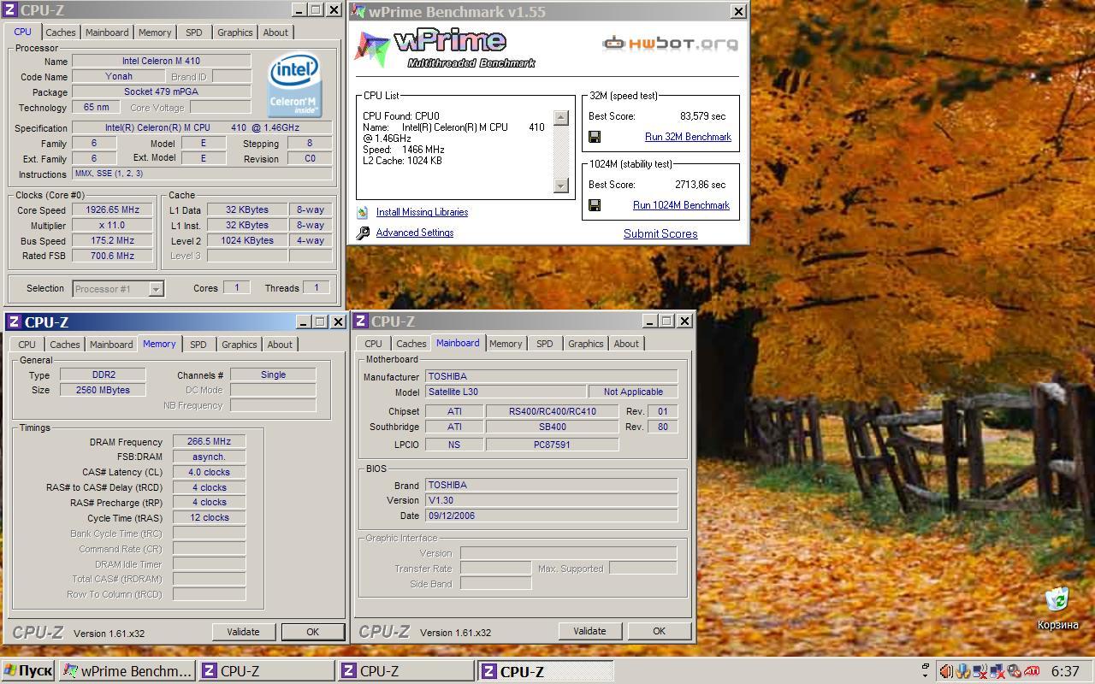
Task: Click the Z icon in top CPU-Z title bar
Action: click(x=11, y=10)
